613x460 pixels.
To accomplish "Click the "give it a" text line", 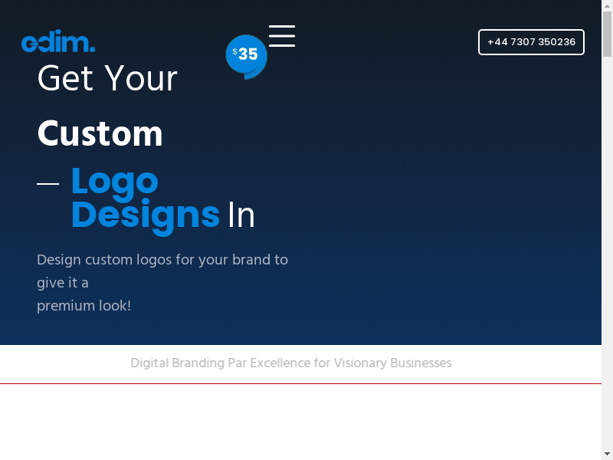I will [63, 283].
